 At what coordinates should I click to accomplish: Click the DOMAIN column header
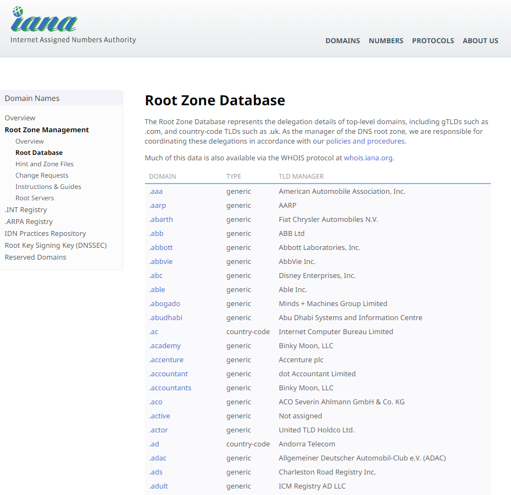(162, 177)
